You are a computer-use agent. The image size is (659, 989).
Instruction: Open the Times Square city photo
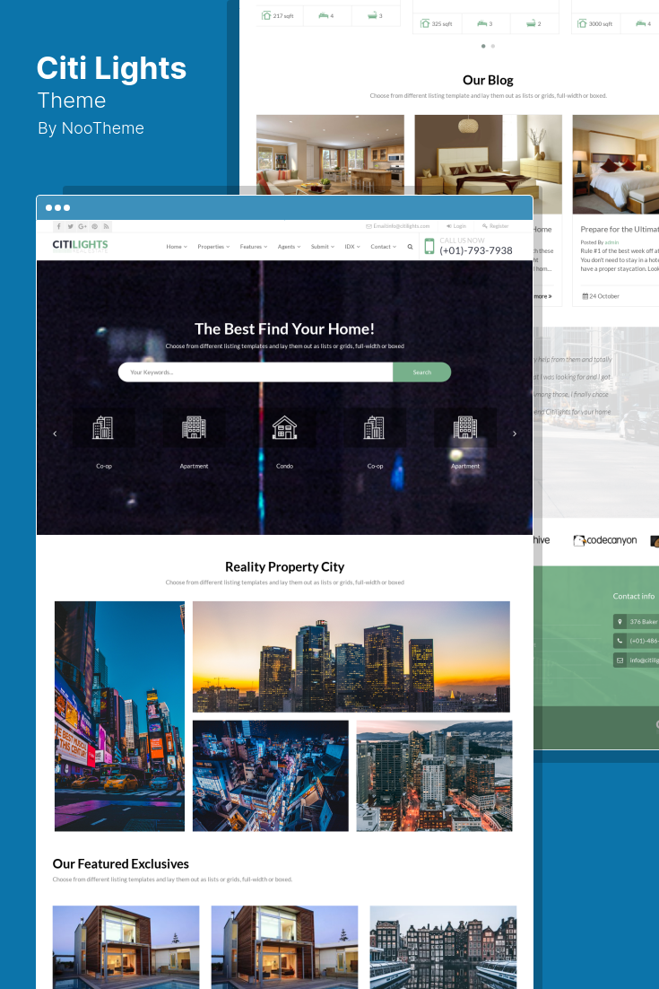120,716
